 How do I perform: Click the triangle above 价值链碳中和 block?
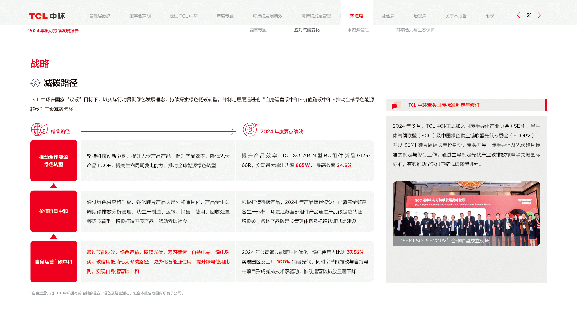coord(53,186)
